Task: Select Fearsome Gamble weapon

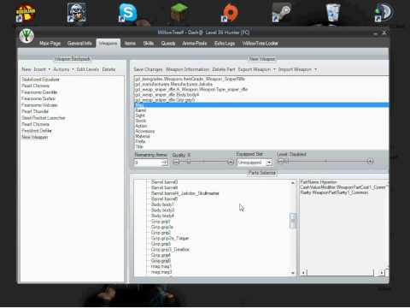Action: click(39, 92)
